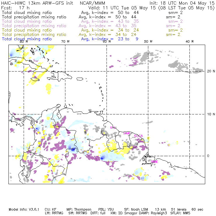216x216 pixels.
Task: Select the "Init: 18 UTC Mon 04 May 15" text
Action: (182, 3)
